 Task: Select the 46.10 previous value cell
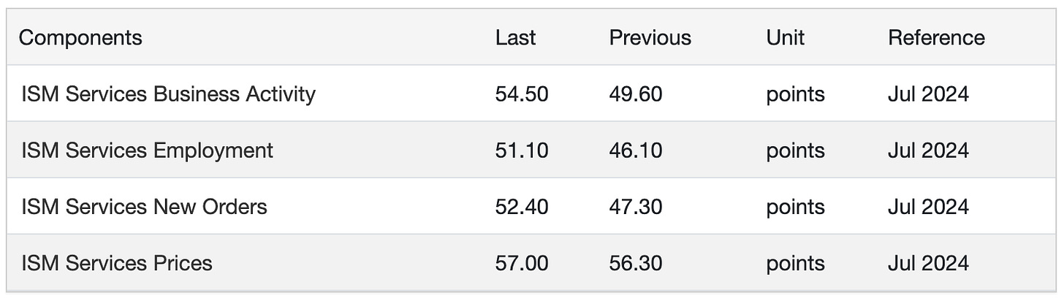point(636,150)
